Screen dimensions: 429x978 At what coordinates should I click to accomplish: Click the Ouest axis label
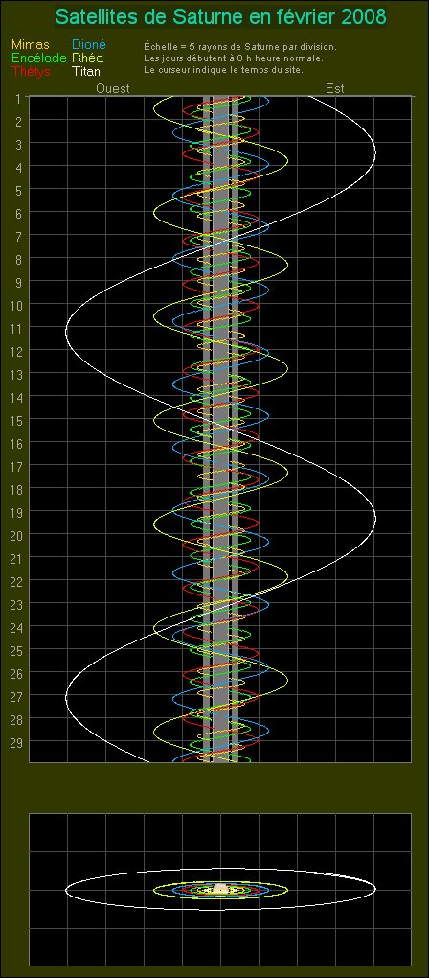pyautogui.click(x=113, y=88)
